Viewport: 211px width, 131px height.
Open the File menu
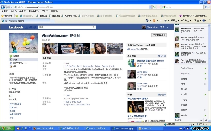[5, 11]
